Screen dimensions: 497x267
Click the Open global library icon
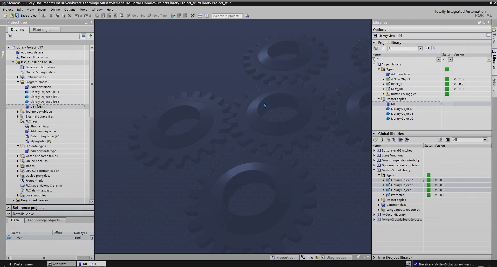[382, 140]
